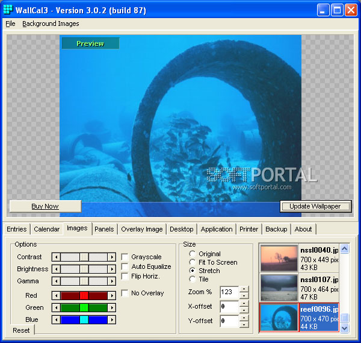361x343 pixels.
Task: Select the Images tab
Action: [x=77, y=228]
